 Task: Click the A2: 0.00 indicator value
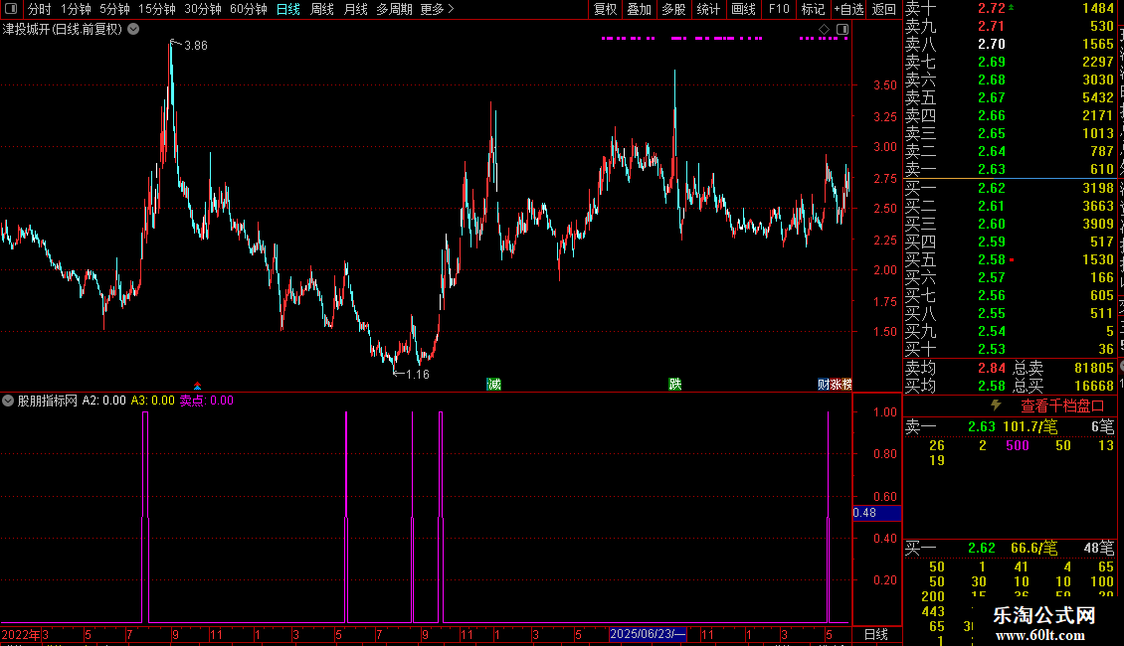pyautogui.click(x=103, y=401)
